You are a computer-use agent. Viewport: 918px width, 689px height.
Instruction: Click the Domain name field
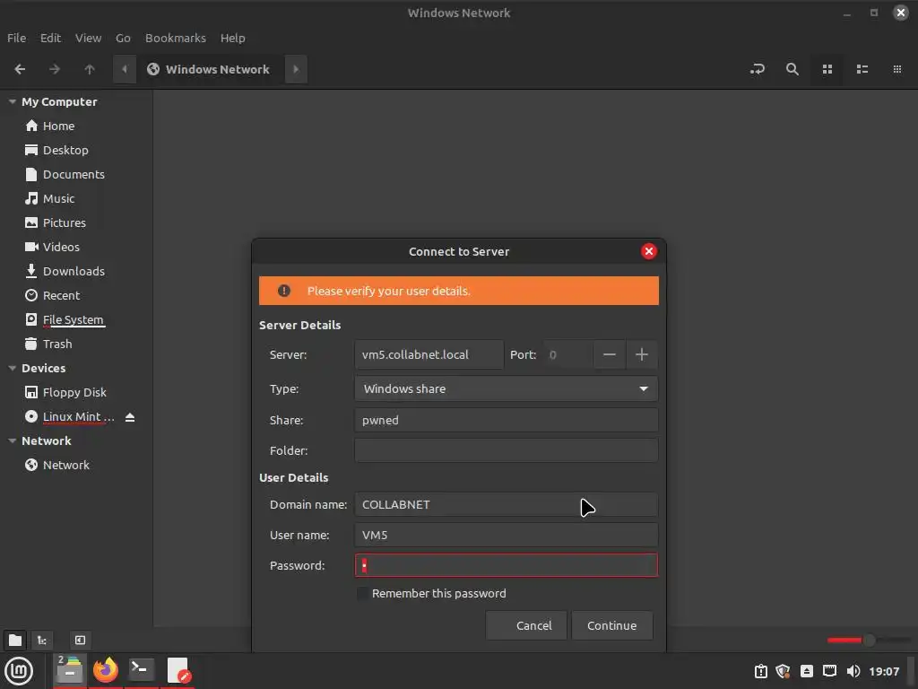506,504
